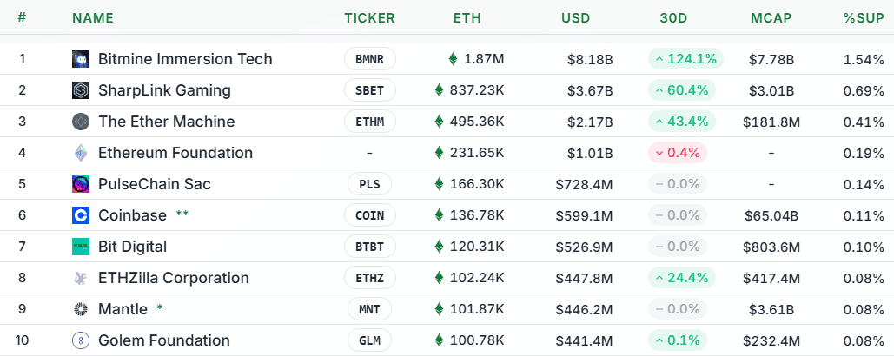Open the Golem Foundation name link
The width and height of the screenshot is (894, 356).
tap(164, 340)
